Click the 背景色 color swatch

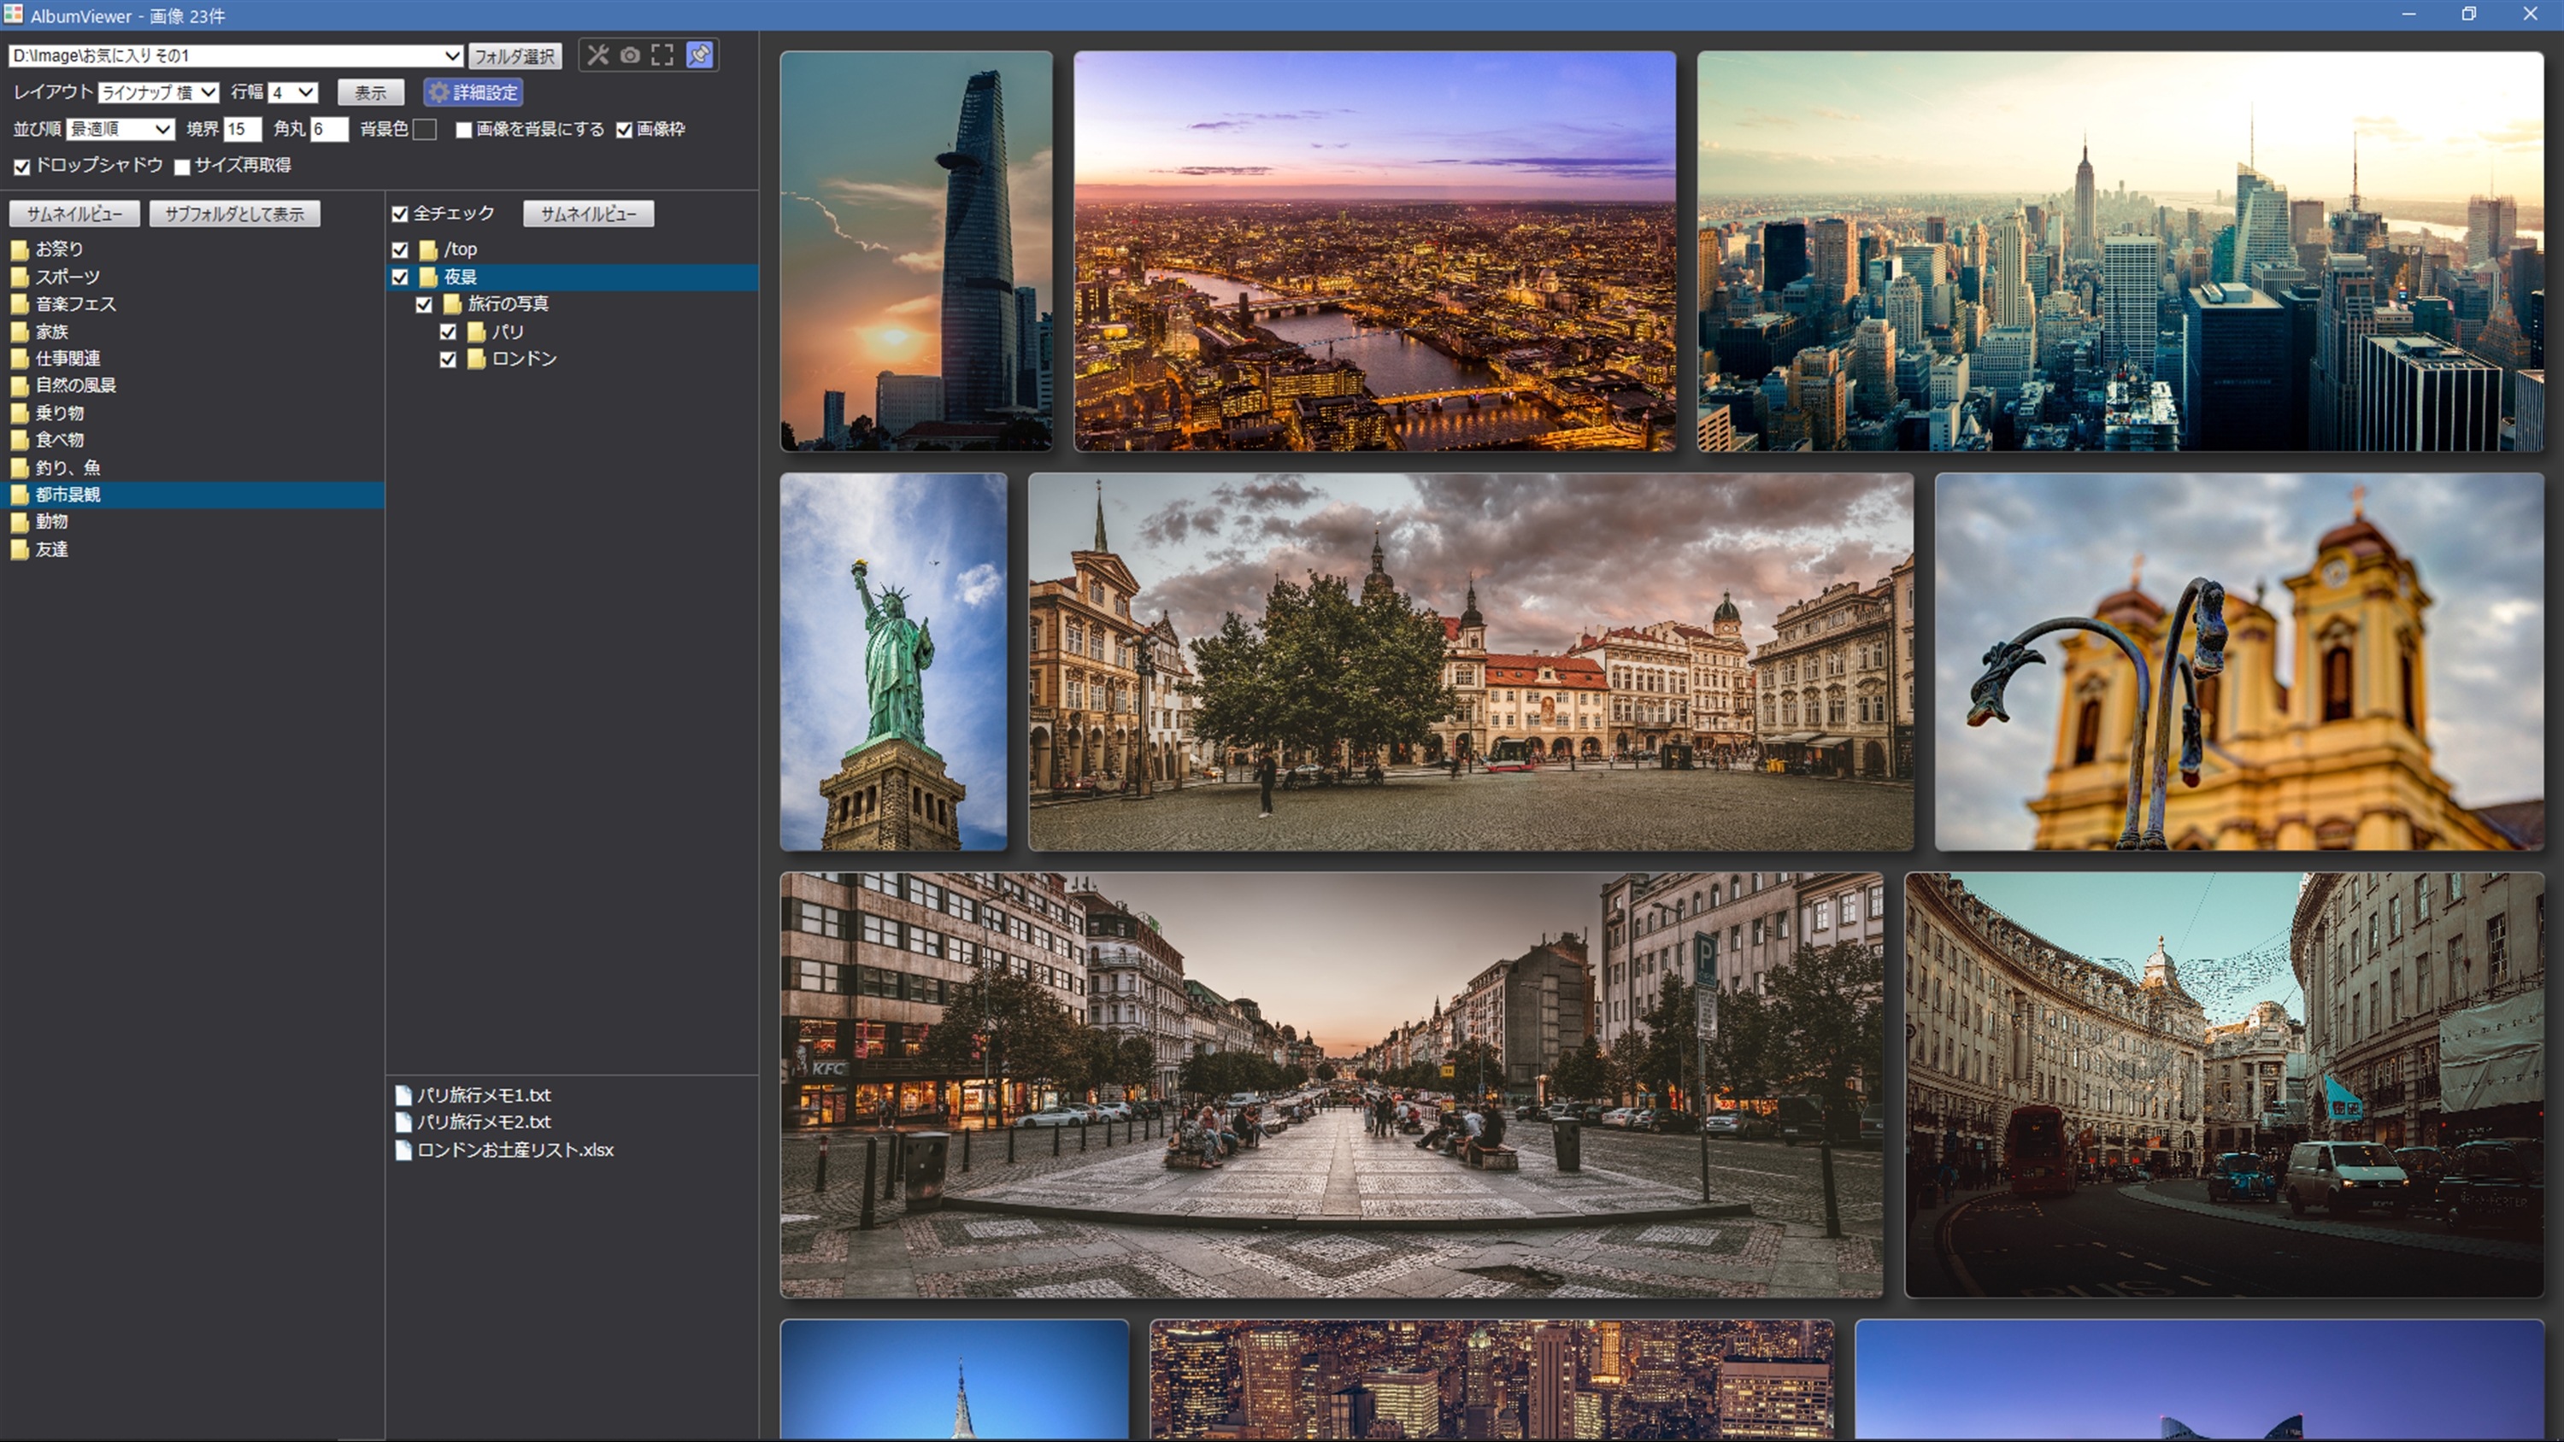[425, 129]
